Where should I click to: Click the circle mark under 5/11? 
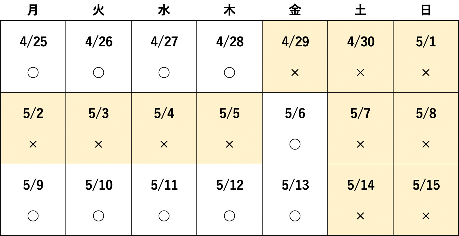[164, 216]
